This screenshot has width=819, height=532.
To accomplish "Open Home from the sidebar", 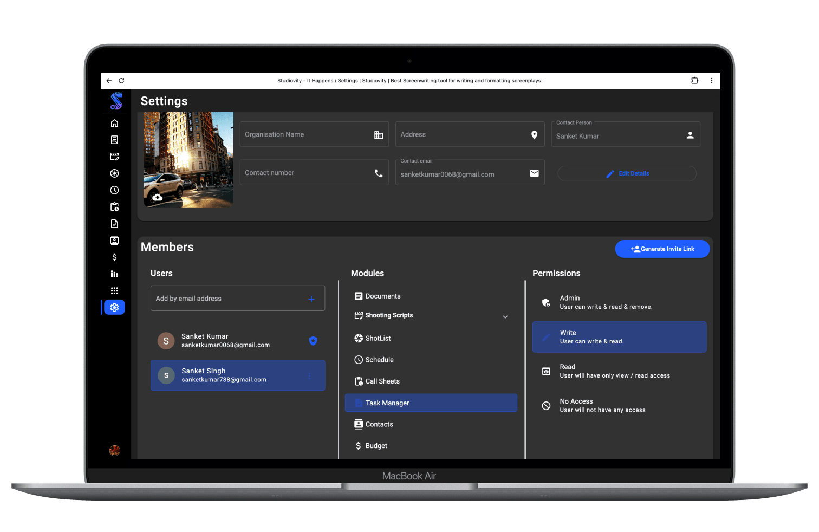I will [x=114, y=123].
